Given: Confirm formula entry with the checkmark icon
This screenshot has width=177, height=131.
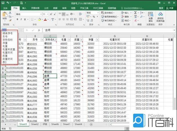Looking at the screenshot, I should (33, 30).
